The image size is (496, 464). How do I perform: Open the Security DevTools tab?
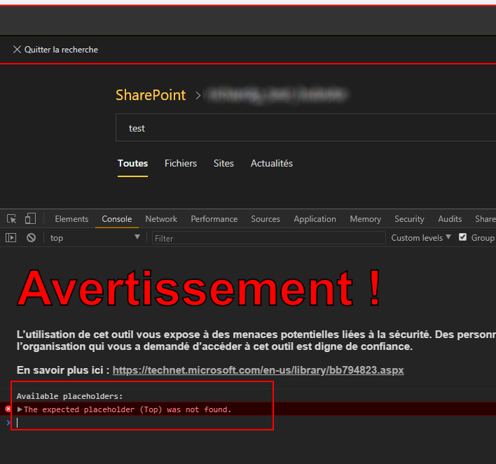[x=409, y=219]
